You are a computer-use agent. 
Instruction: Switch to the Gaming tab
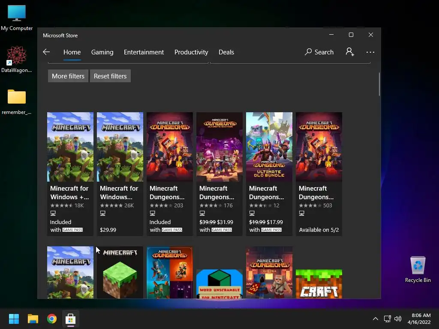(x=102, y=52)
